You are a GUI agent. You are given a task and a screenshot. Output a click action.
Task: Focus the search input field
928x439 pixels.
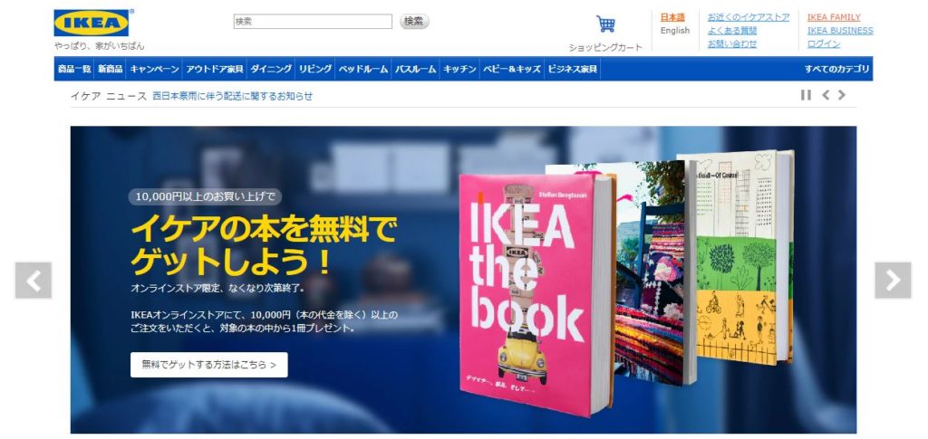pyautogui.click(x=313, y=21)
